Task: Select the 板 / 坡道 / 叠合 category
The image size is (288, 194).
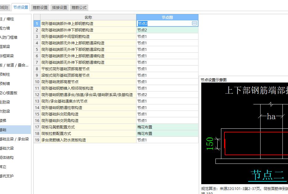Action: [x=15, y=65]
